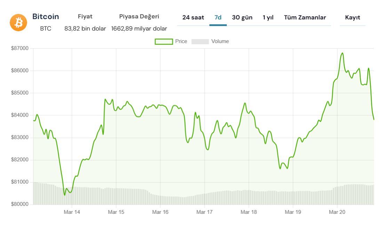Click the Volume legend label
The height and width of the screenshot is (226, 384).
coord(220,41)
